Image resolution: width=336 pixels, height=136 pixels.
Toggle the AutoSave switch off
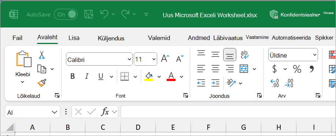(x=66, y=14)
